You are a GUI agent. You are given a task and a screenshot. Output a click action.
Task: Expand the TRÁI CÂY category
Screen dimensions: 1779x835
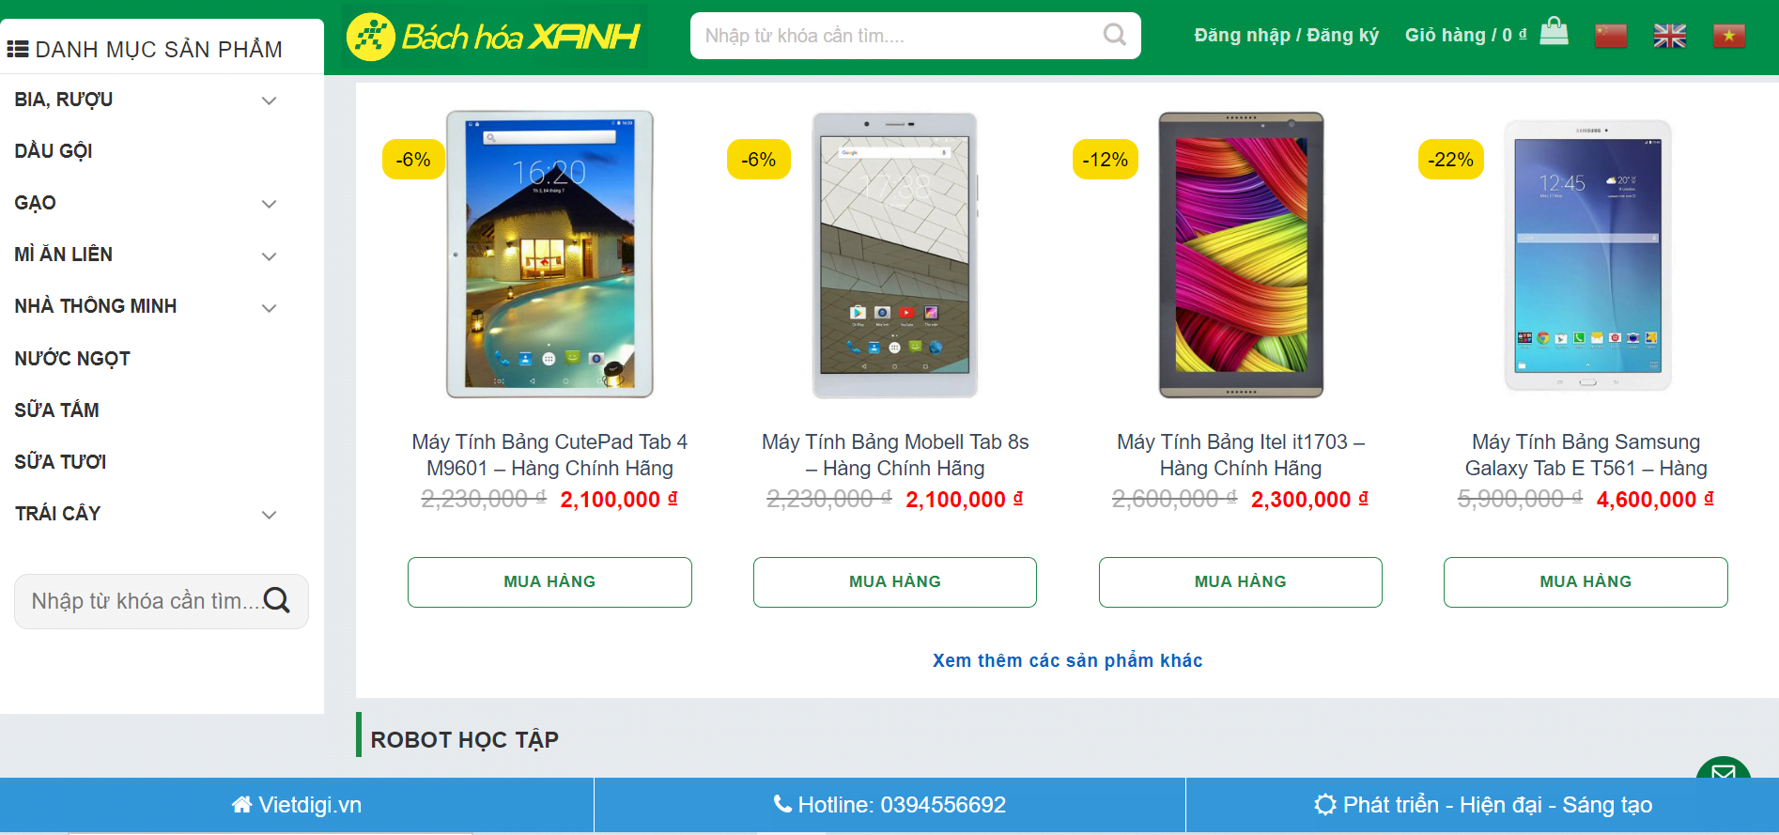coord(269,515)
